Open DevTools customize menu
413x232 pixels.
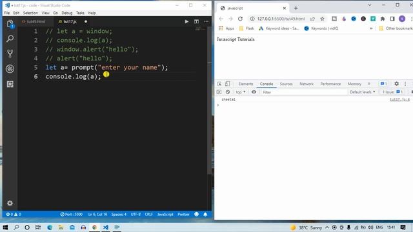tap(405, 84)
